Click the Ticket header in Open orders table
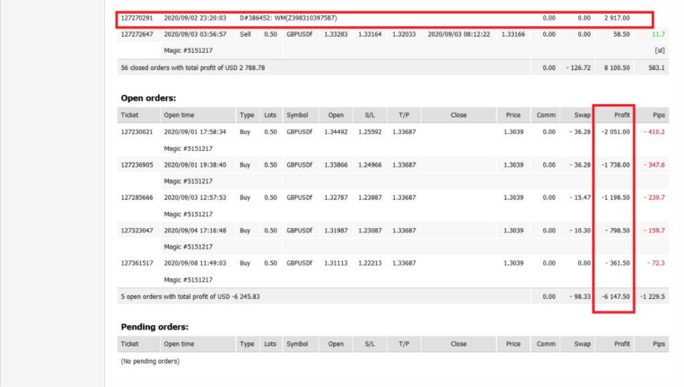The width and height of the screenshot is (684, 387). click(x=130, y=115)
